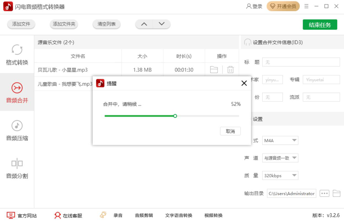The width and height of the screenshot is (344, 221).
Task: Click the 标题 input field
Action: pyautogui.click(x=301, y=62)
